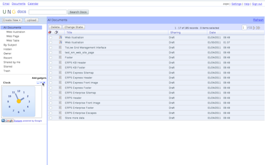Click the first Web Illustration document icon
The height and width of the screenshot is (165, 265).
tap(60, 38)
